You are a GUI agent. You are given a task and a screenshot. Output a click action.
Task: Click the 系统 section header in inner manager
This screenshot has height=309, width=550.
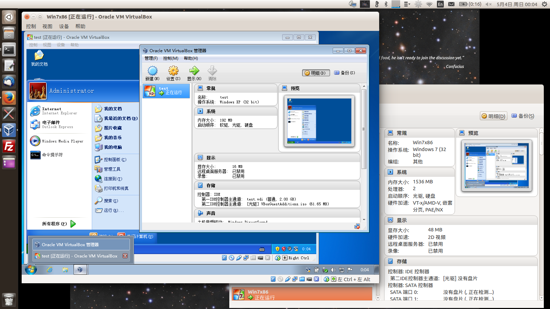(x=235, y=111)
